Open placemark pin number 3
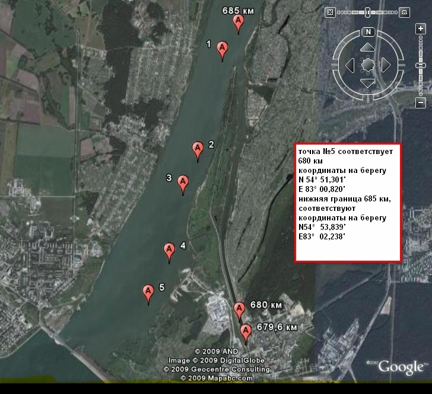Image resolution: width=432 pixels, height=394 pixels. pyautogui.click(x=183, y=182)
